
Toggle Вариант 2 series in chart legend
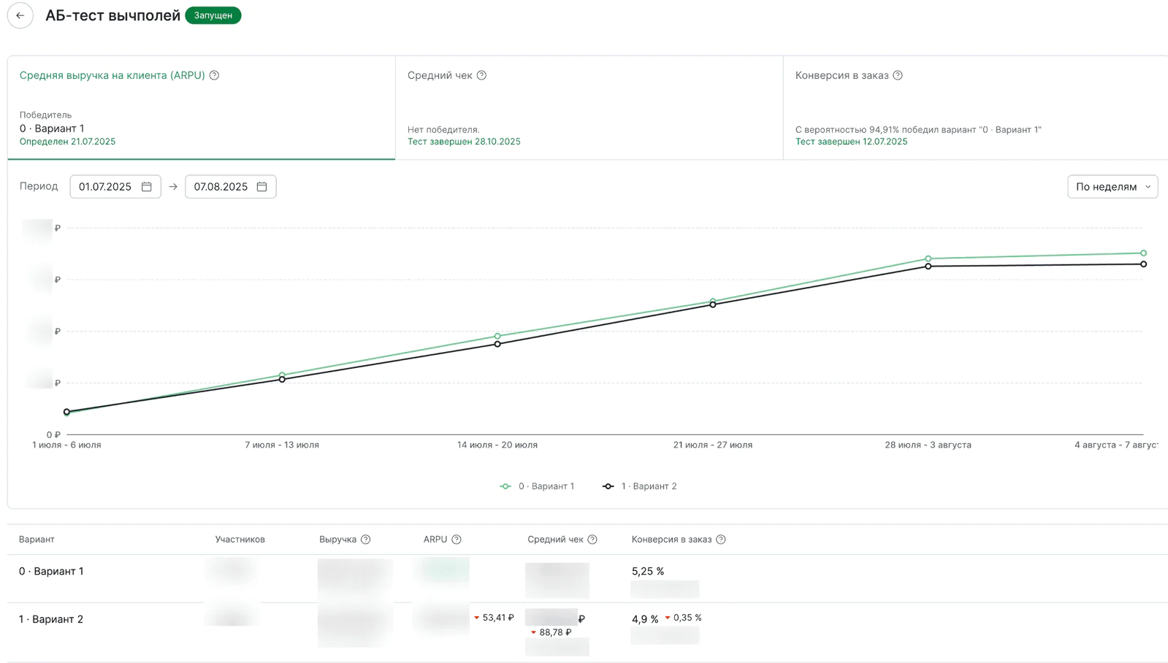click(640, 486)
